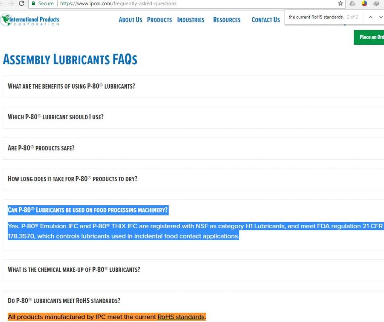
Task: Go to next find result arrow
Action: click(x=381, y=17)
